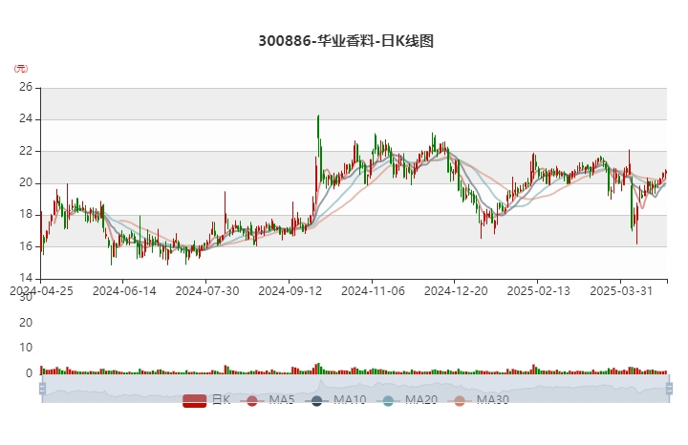Click the price axis label 18
The height and width of the screenshot is (445, 688).
(26, 215)
